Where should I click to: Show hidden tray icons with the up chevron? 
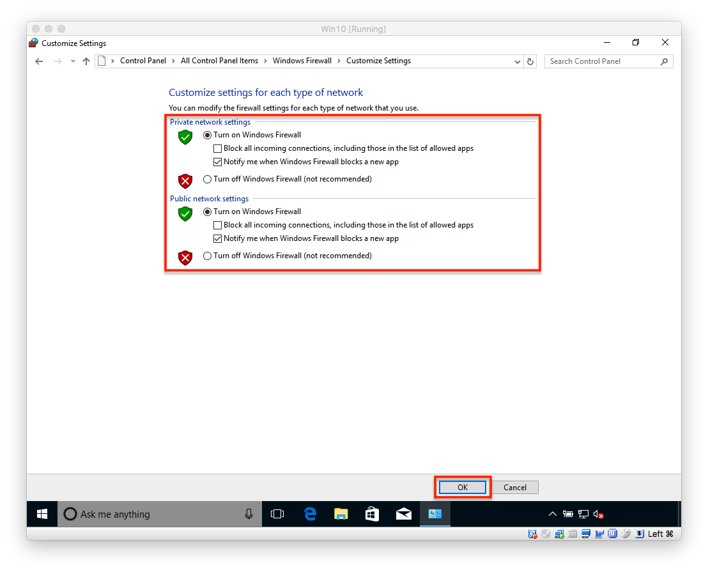click(552, 514)
